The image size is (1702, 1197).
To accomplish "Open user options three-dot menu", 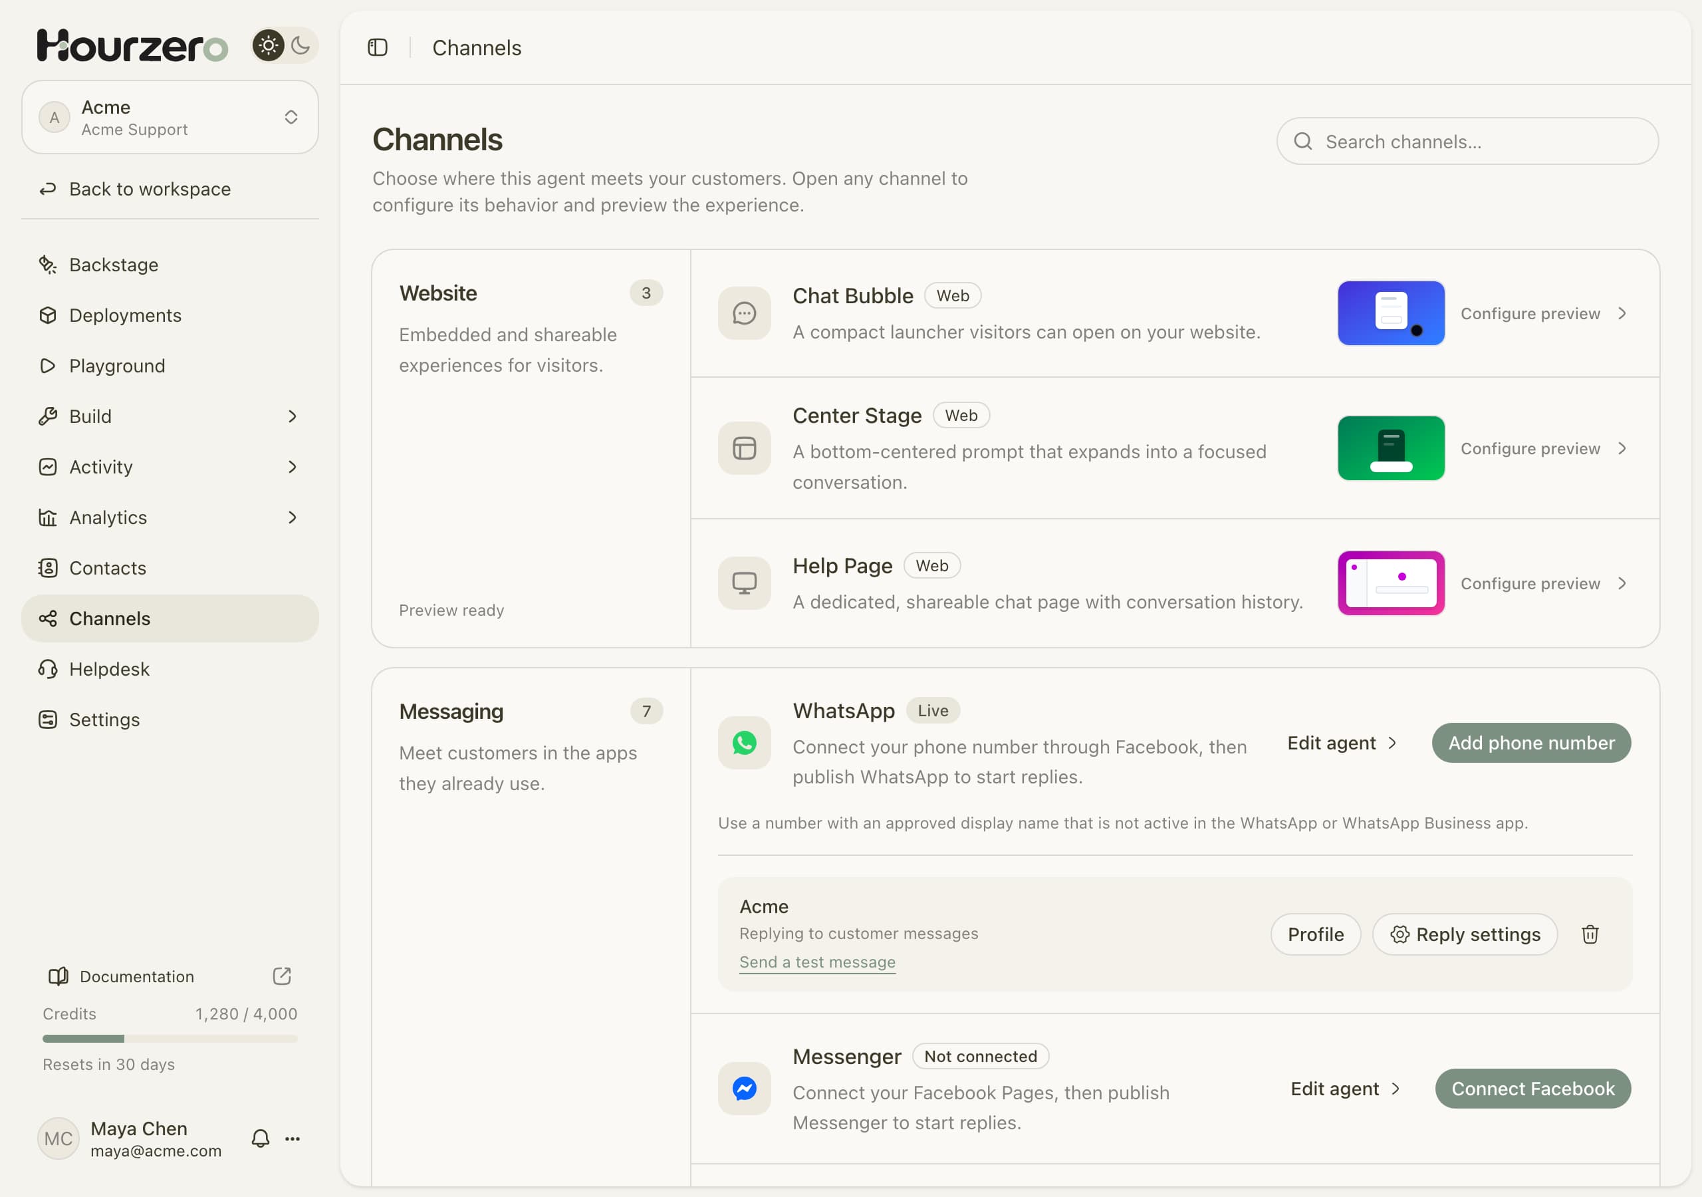I will click(x=293, y=1138).
